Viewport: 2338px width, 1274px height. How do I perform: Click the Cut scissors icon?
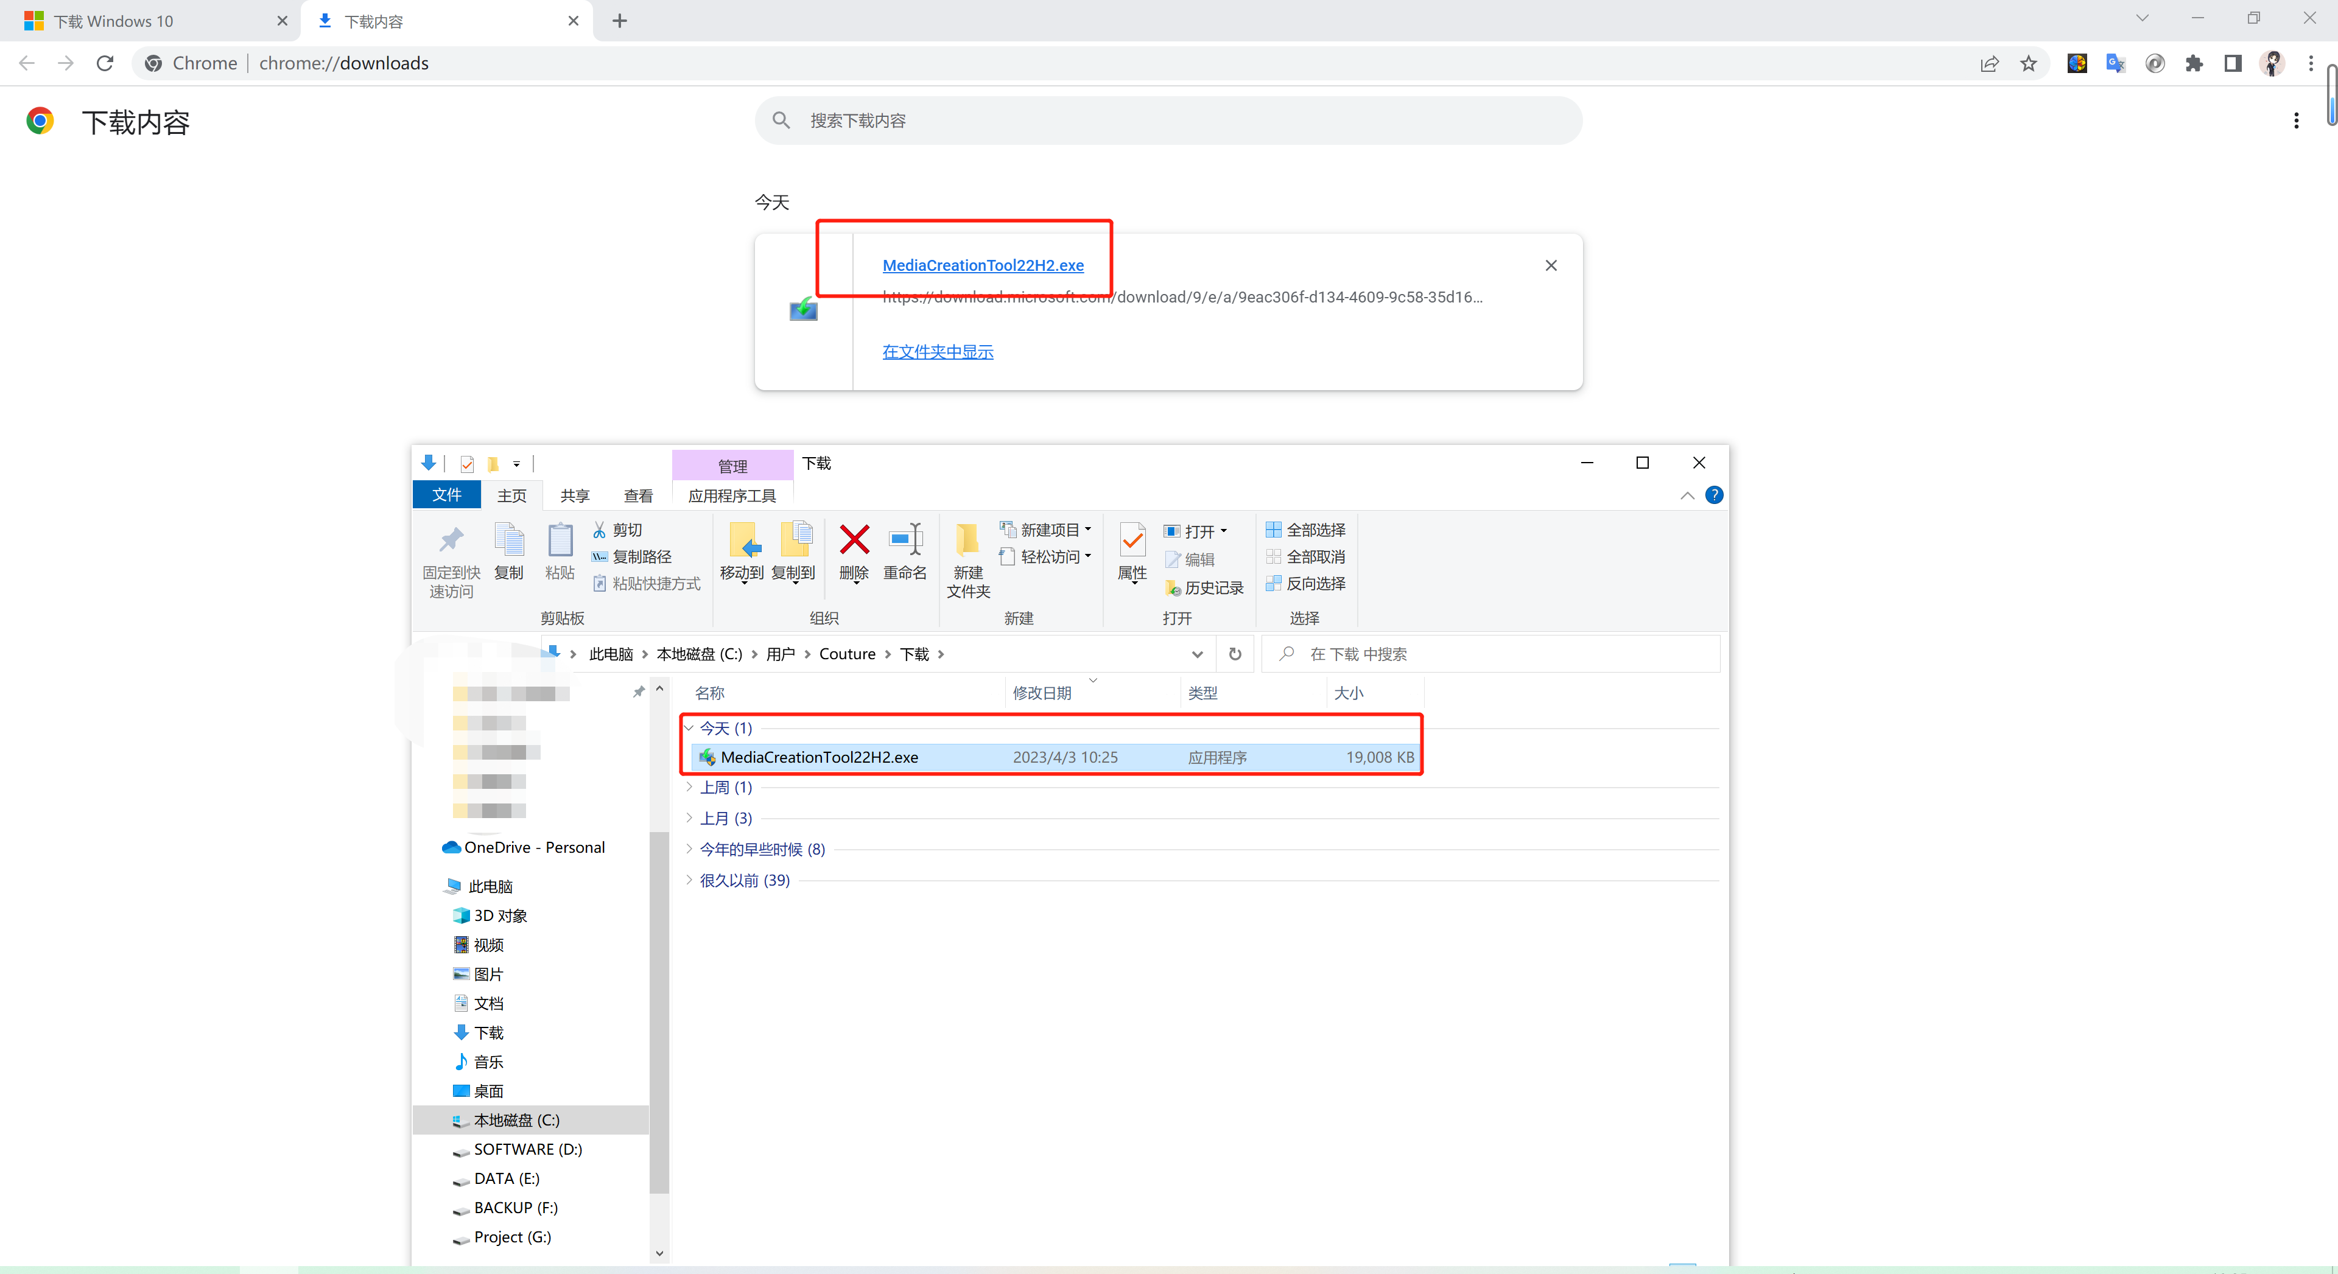(x=600, y=530)
